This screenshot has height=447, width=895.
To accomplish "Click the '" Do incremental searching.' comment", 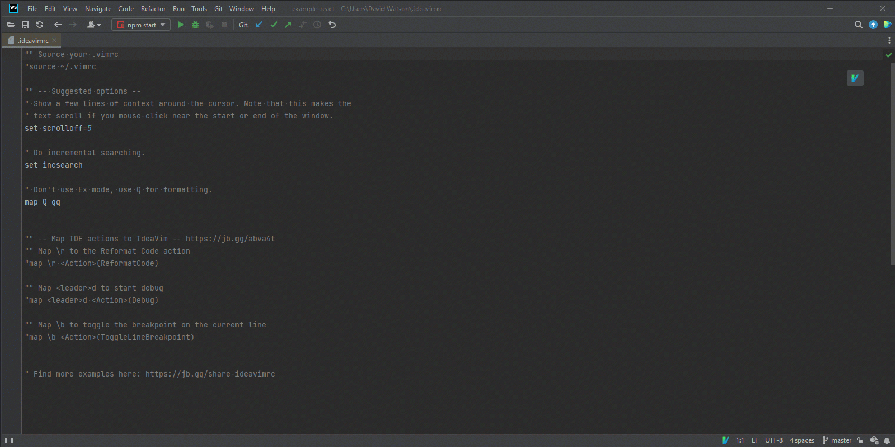I will (85, 153).
